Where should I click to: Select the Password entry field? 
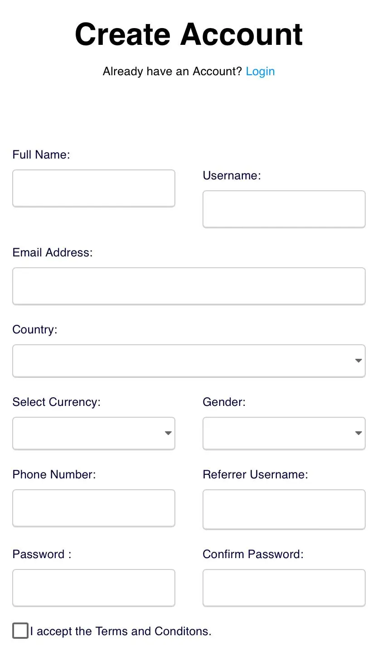coord(94,588)
